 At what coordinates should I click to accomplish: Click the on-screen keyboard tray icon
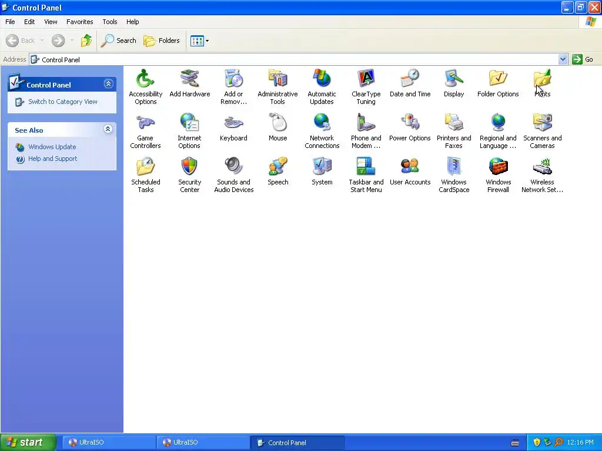click(515, 443)
